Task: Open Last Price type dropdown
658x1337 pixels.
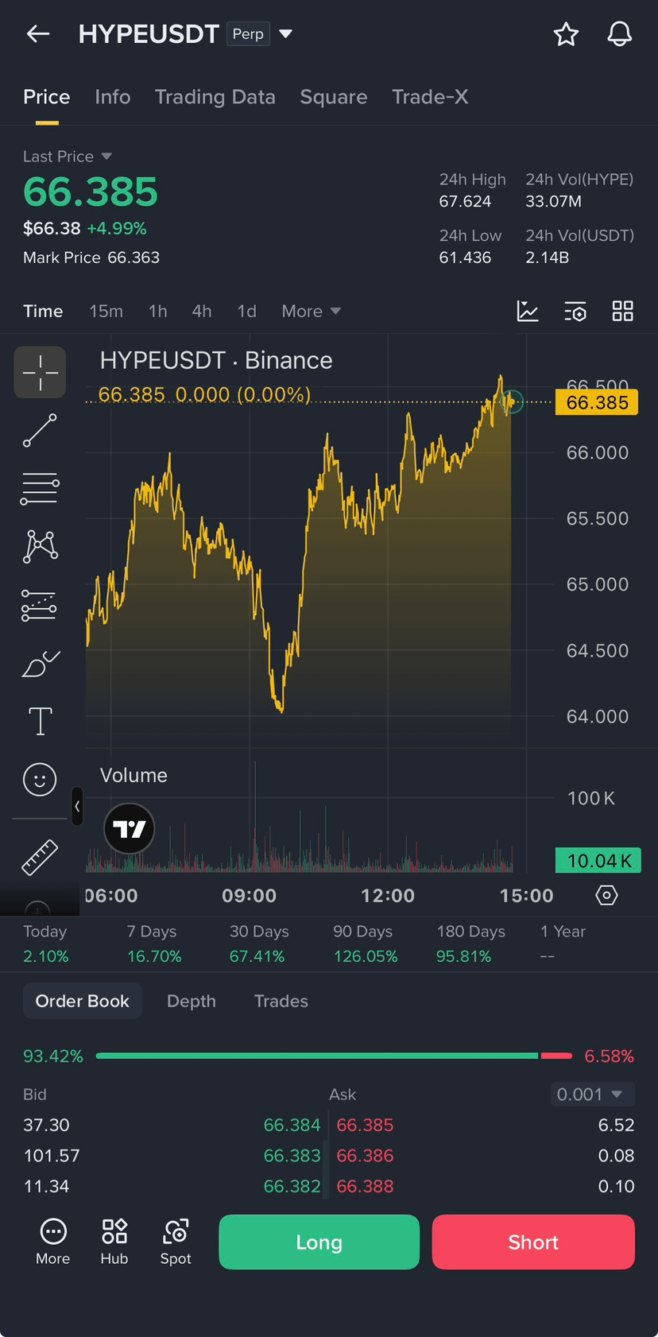Action: tap(68, 157)
